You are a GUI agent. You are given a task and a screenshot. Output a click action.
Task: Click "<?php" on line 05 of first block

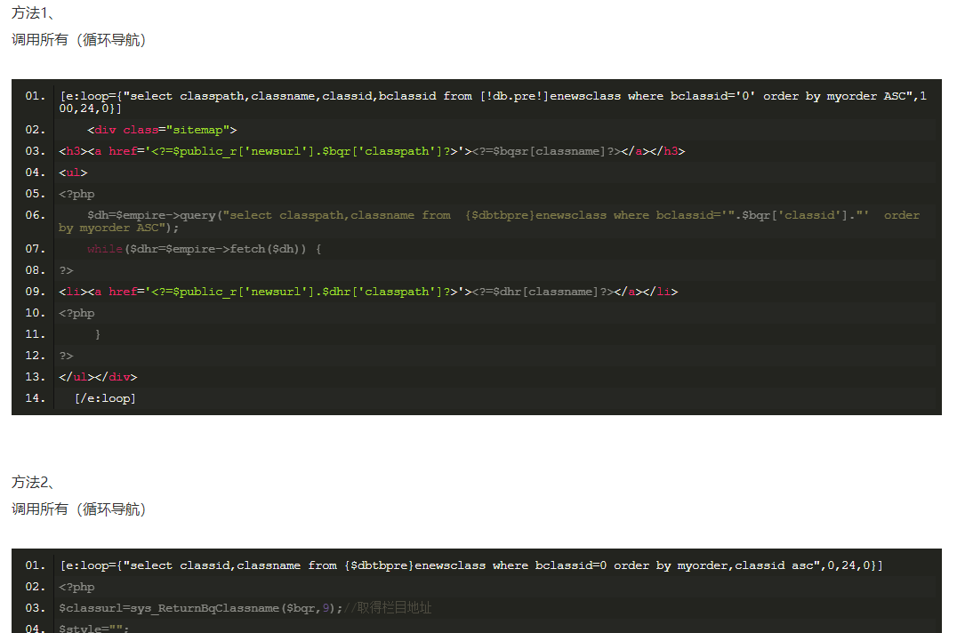pyautogui.click(x=76, y=194)
